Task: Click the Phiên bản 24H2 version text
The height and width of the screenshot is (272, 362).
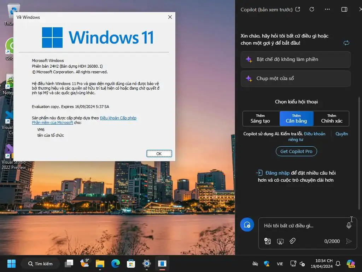Action: pos(67,66)
